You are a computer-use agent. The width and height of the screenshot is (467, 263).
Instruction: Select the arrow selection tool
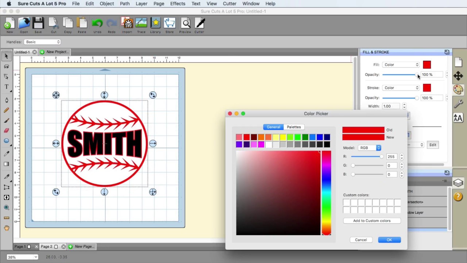tap(6, 56)
